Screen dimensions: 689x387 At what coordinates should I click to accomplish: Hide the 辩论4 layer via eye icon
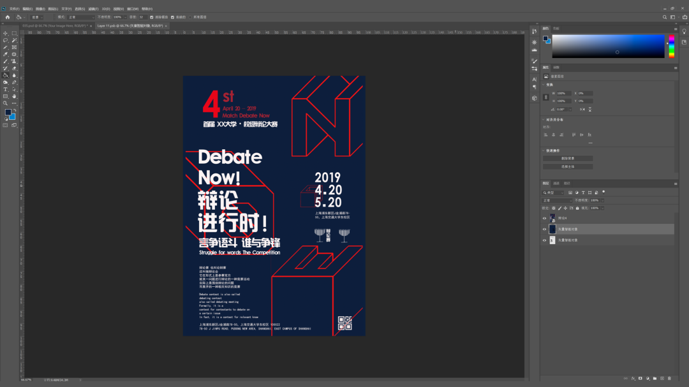pyautogui.click(x=544, y=218)
